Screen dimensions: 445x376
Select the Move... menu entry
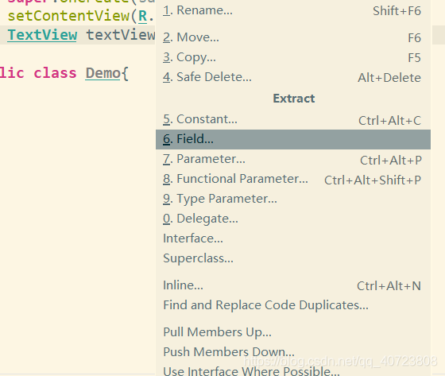[293, 37]
